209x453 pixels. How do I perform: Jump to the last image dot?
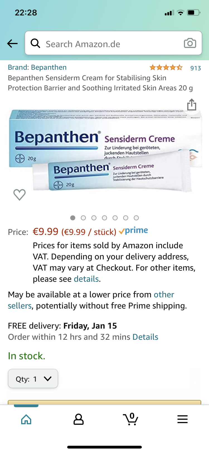pos(136,218)
